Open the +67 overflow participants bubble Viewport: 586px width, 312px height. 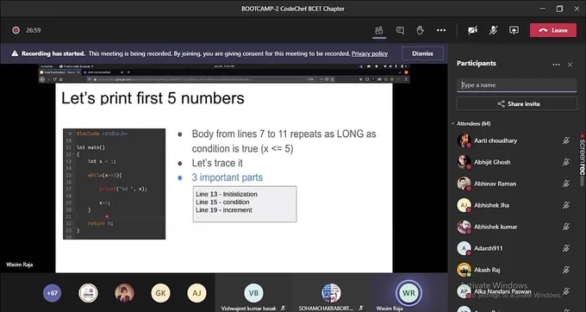coord(53,293)
